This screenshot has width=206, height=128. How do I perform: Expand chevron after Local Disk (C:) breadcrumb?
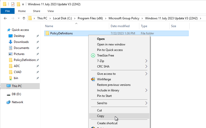[75, 18]
